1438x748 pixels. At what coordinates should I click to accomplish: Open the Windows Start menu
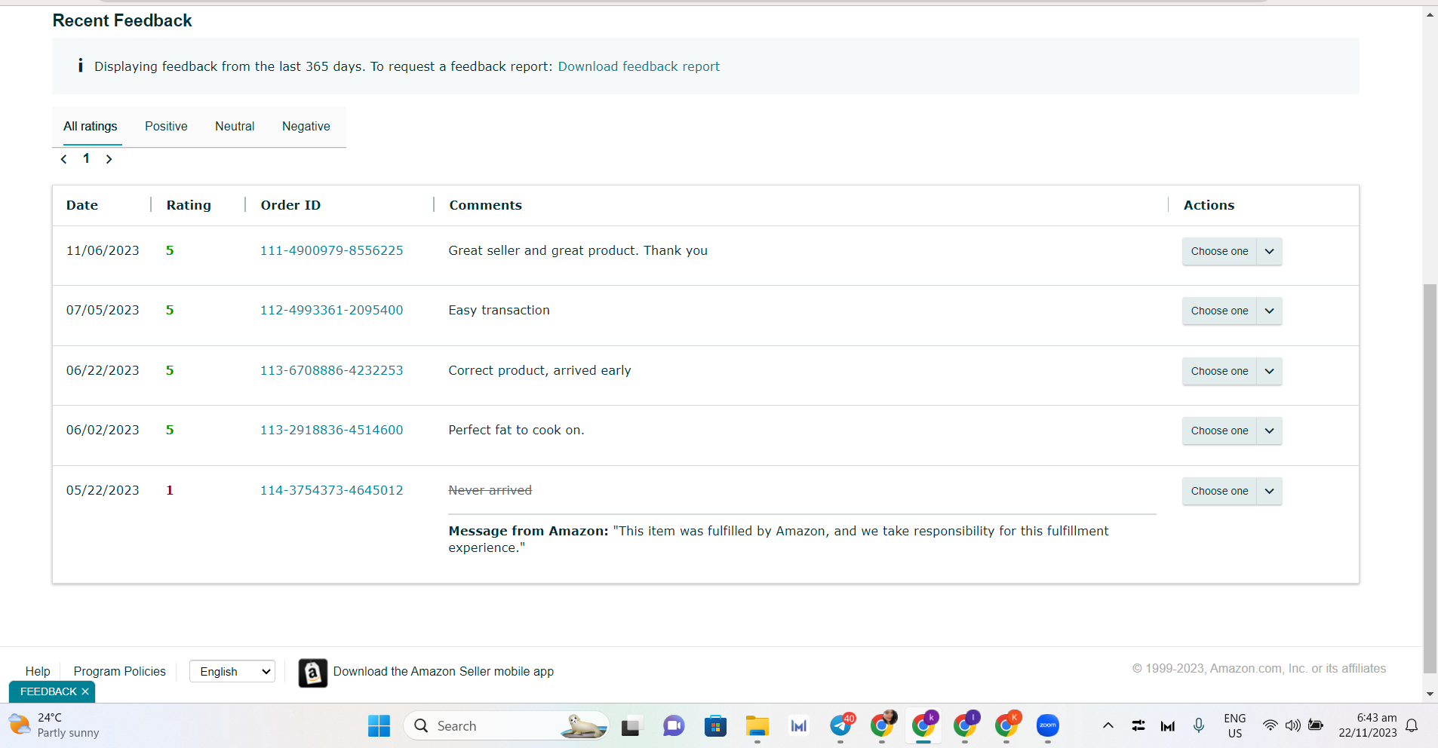point(379,726)
